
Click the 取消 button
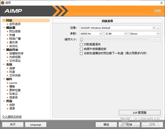[x=129, y=125]
